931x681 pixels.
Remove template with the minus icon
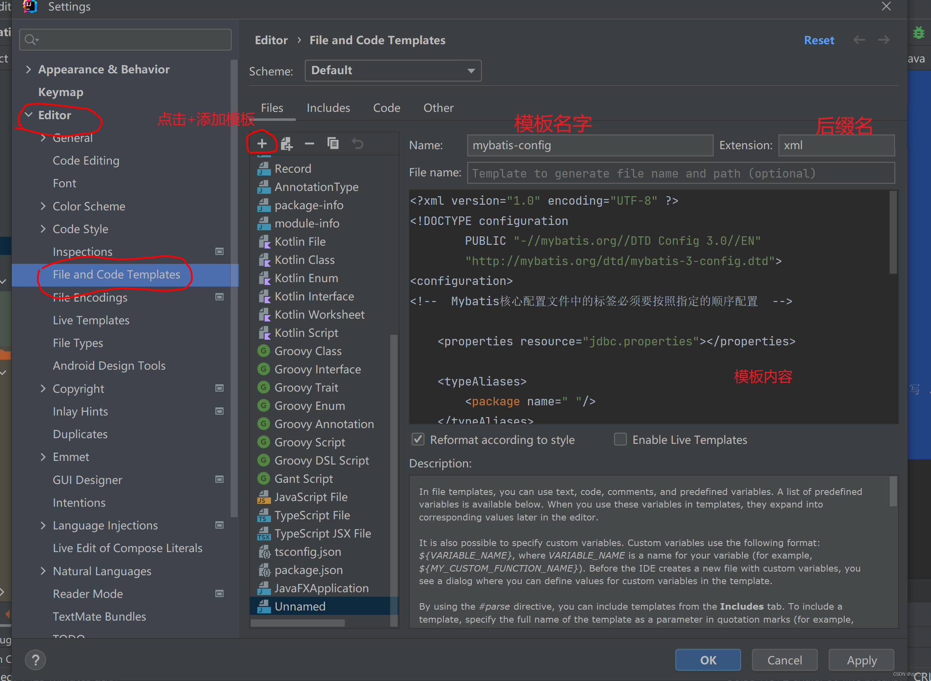click(x=310, y=143)
